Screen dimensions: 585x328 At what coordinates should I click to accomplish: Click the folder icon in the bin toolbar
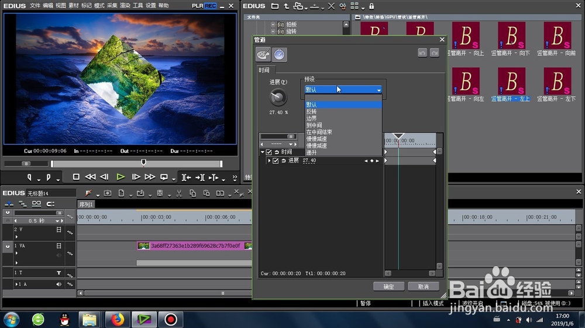click(x=274, y=6)
